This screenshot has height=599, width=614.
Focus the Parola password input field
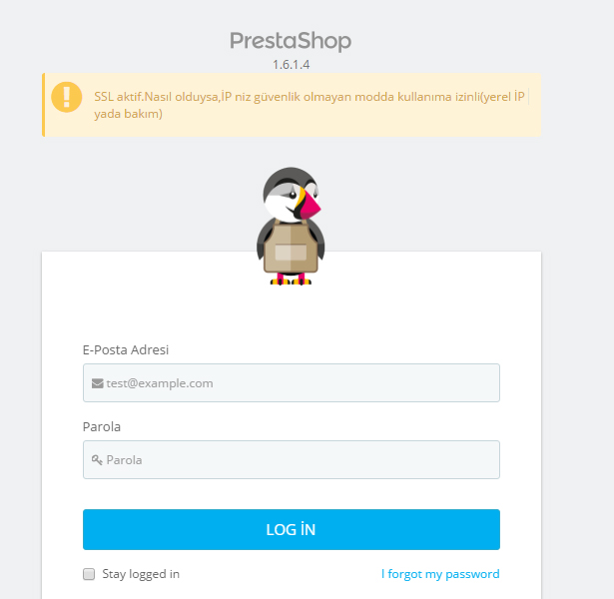(292, 459)
